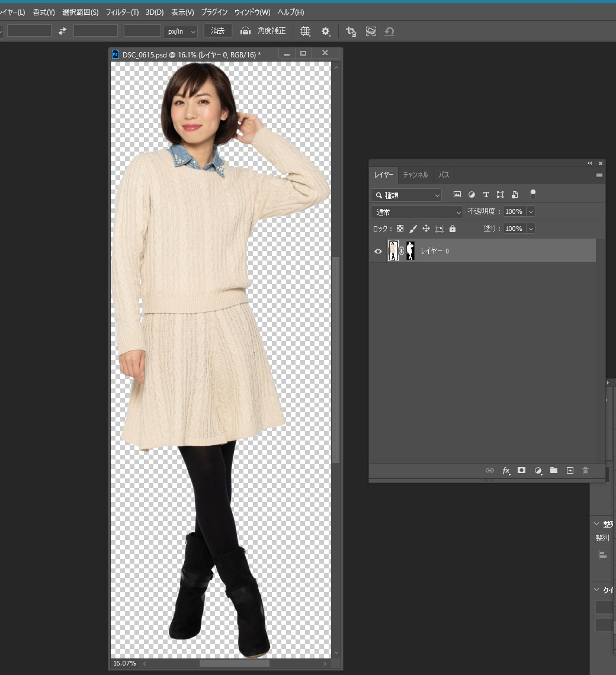Create a new adjustment layer icon

(x=538, y=470)
